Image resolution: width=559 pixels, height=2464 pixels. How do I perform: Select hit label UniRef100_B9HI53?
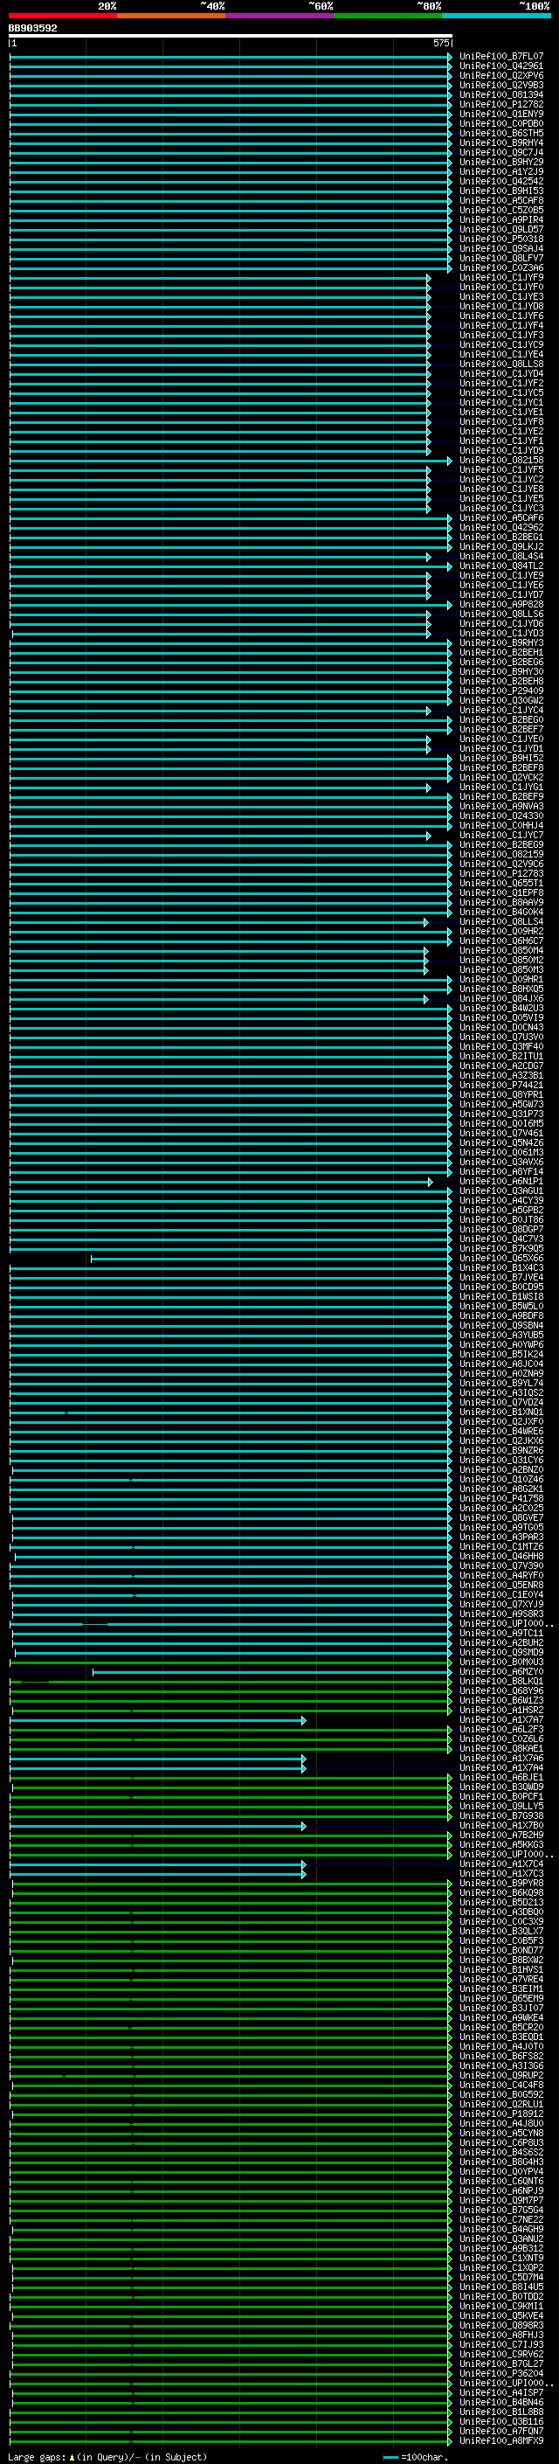pos(500,191)
